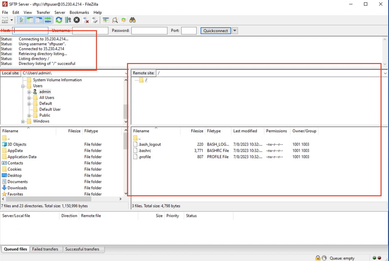Reconnect to the last server icon

point(95,20)
